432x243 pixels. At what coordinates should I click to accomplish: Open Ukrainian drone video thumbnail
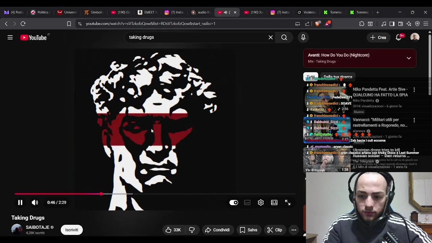click(327, 160)
